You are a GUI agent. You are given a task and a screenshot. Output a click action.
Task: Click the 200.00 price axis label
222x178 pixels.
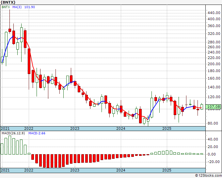(x=214, y=64)
